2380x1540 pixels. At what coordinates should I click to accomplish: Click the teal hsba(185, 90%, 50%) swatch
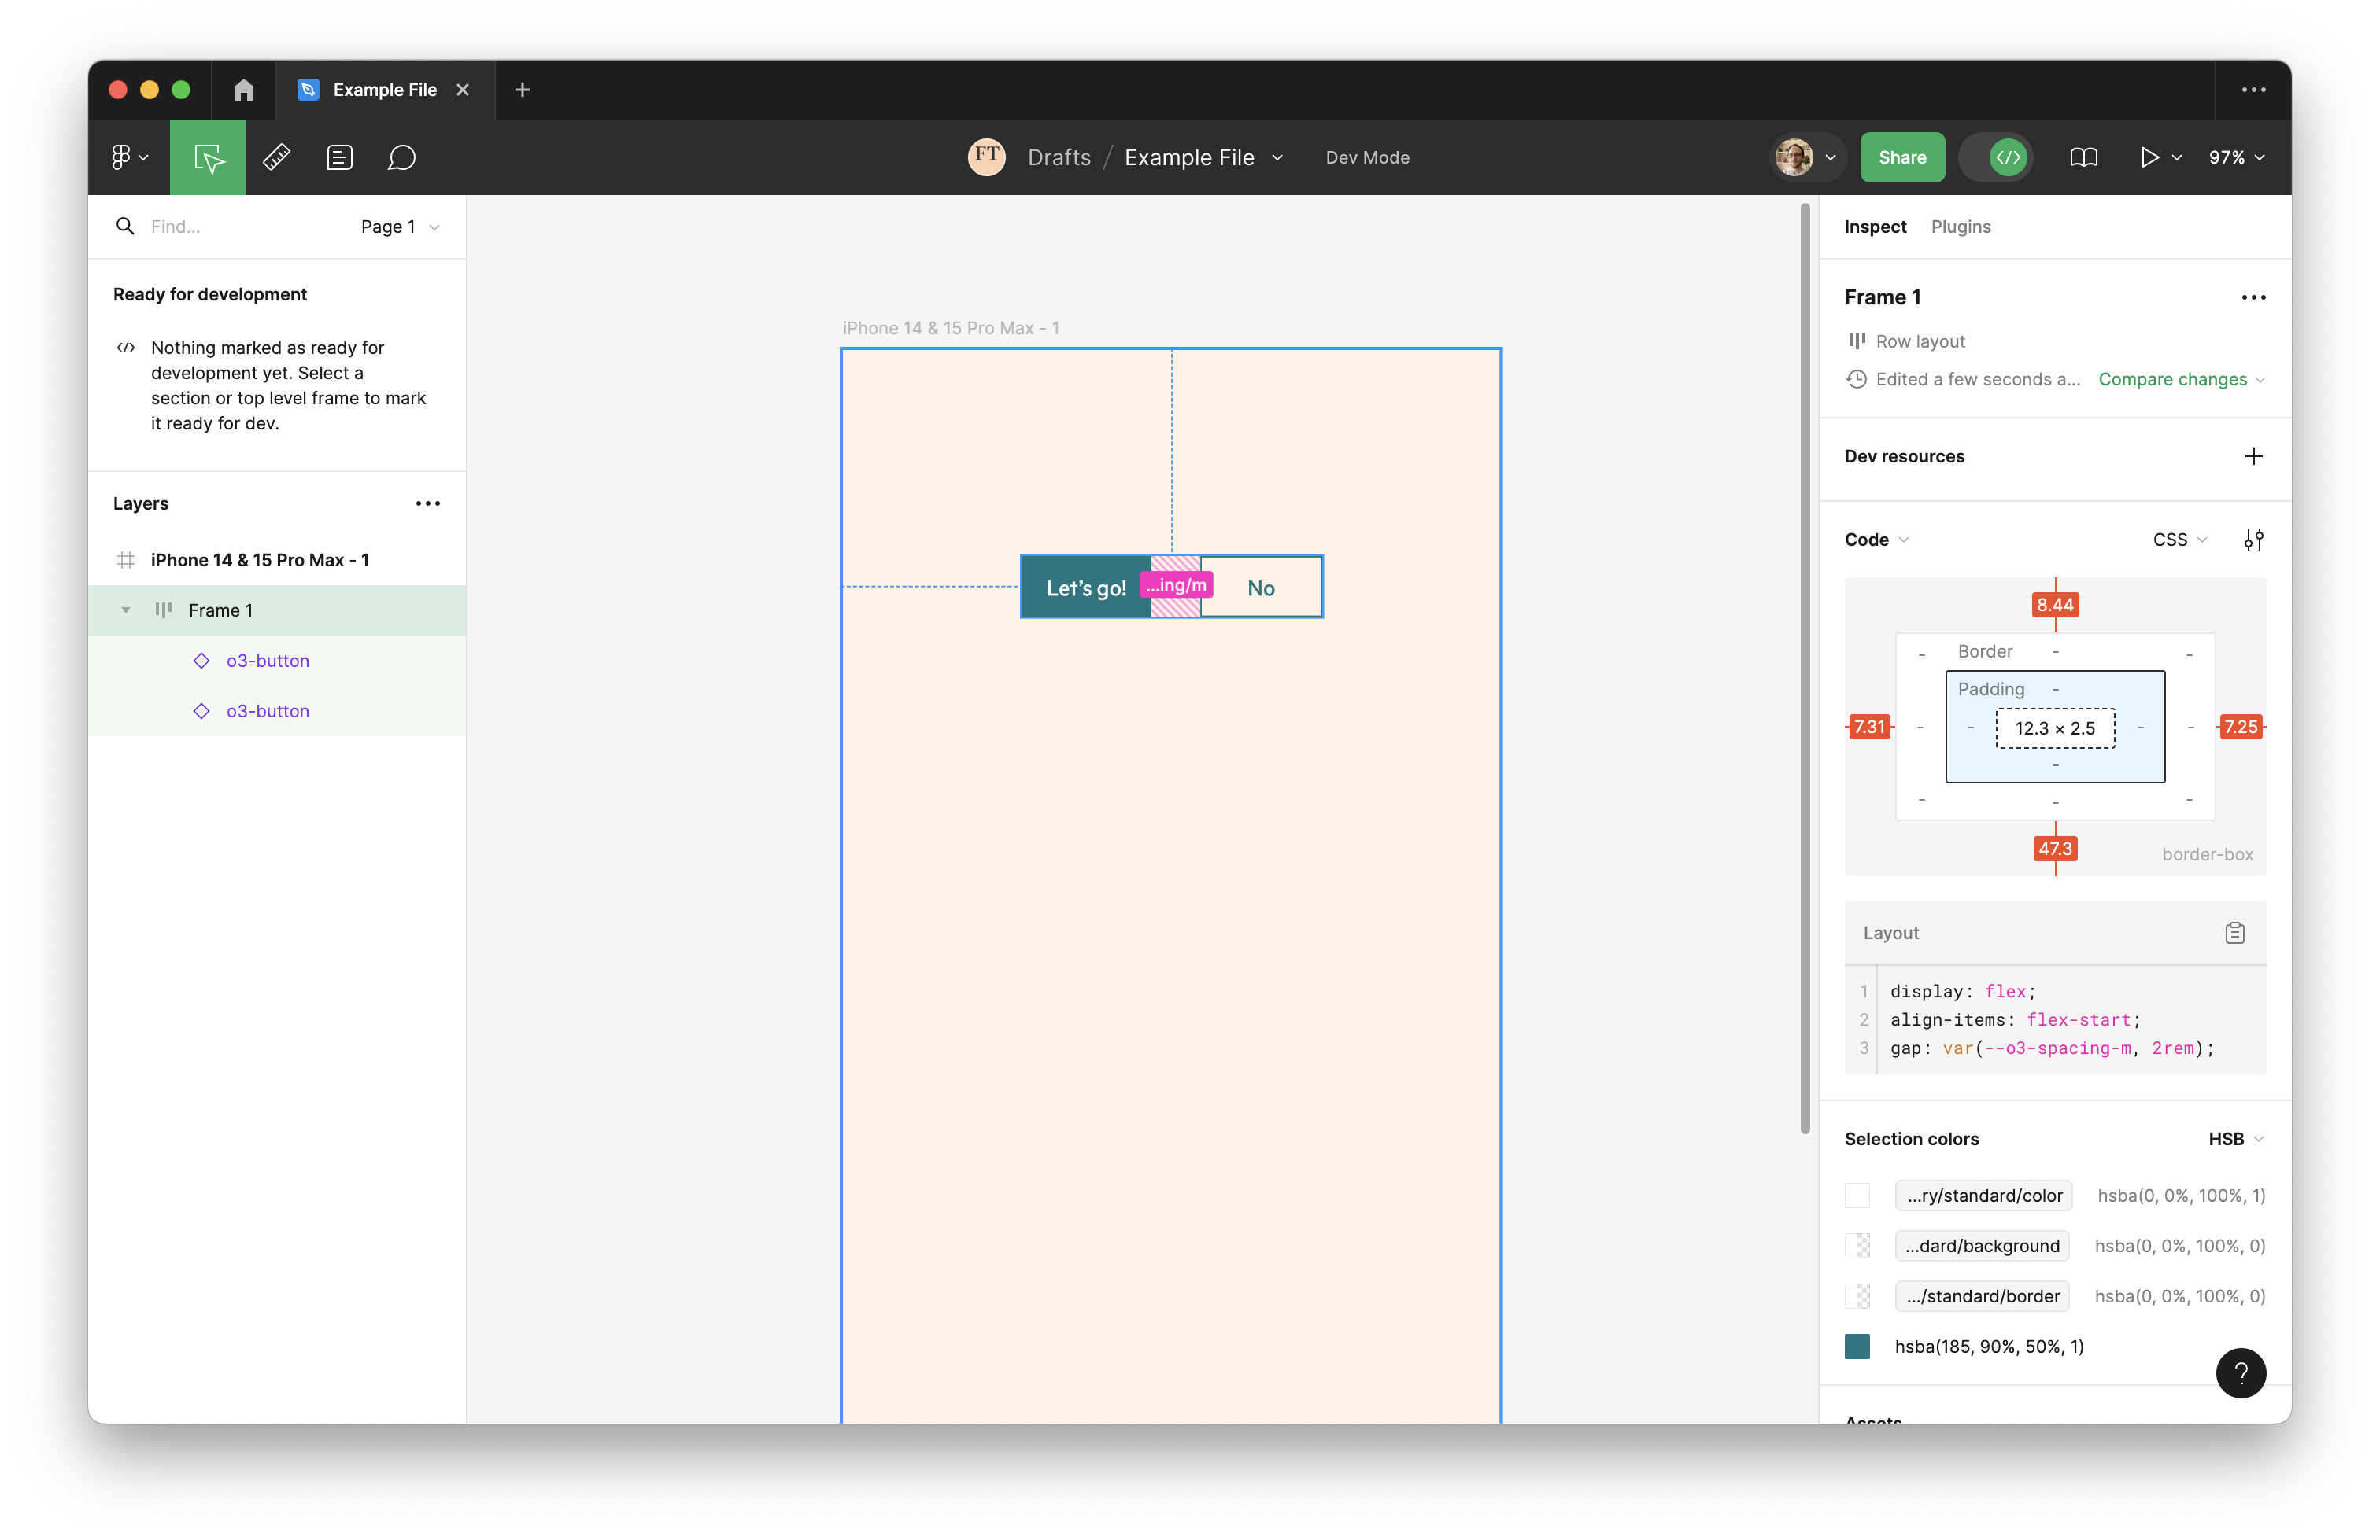[x=1857, y=1347]
